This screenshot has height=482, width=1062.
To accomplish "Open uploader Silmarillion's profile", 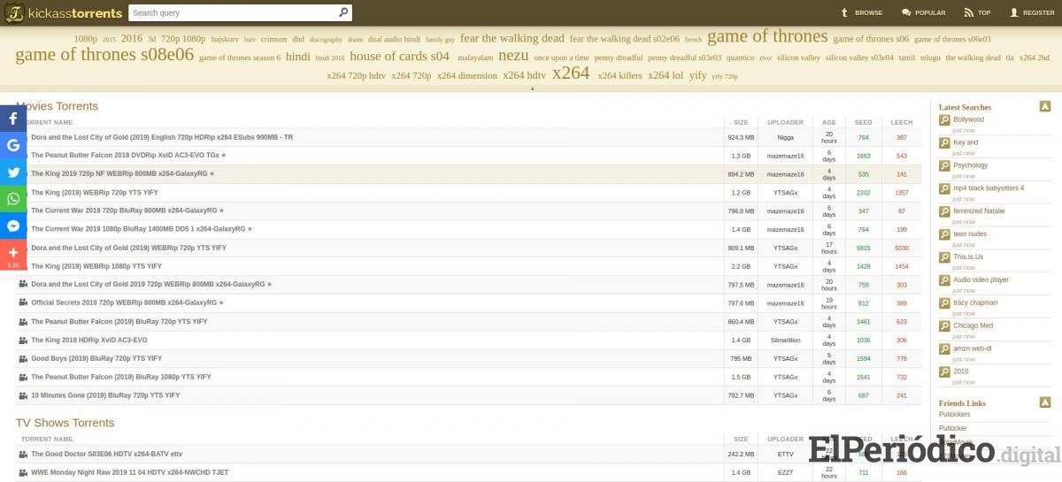I will 785,340.
